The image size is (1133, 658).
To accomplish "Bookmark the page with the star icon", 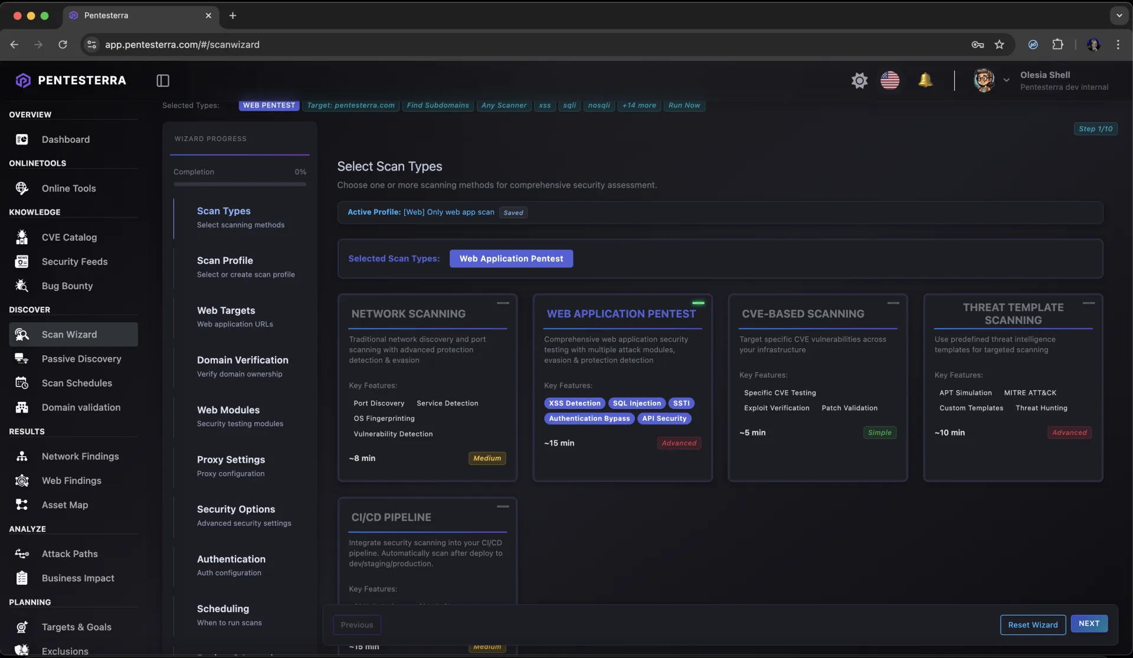I will pyautogui.click(x=999, y=45).
